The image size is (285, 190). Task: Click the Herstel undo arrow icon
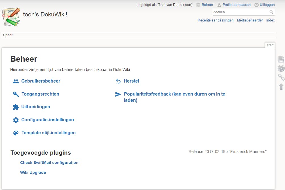pyautogui.click(x=118, y=81)
